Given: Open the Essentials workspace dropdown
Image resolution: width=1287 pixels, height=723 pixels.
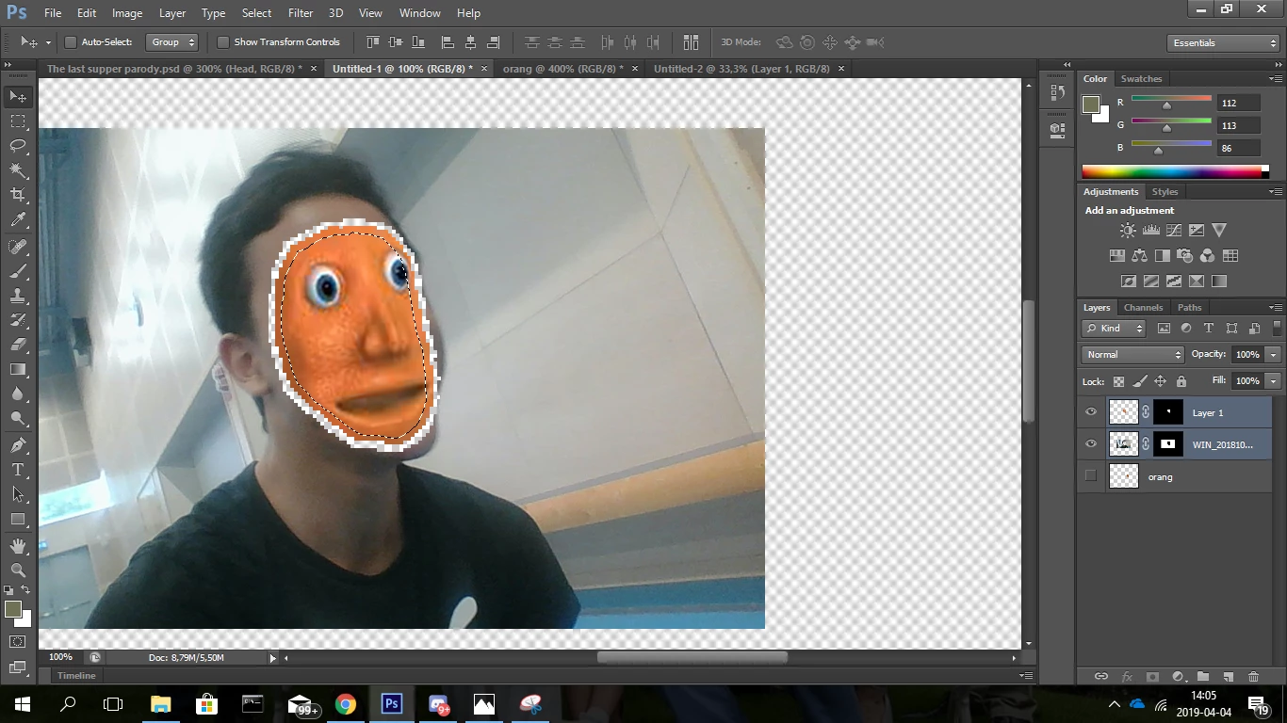Looking at the screenshot, I should (x=1223, y=43).
